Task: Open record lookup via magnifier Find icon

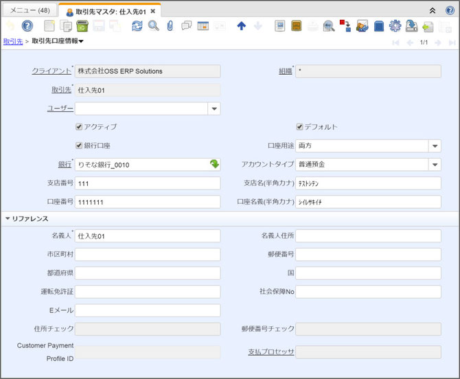Action: point(153,26)
